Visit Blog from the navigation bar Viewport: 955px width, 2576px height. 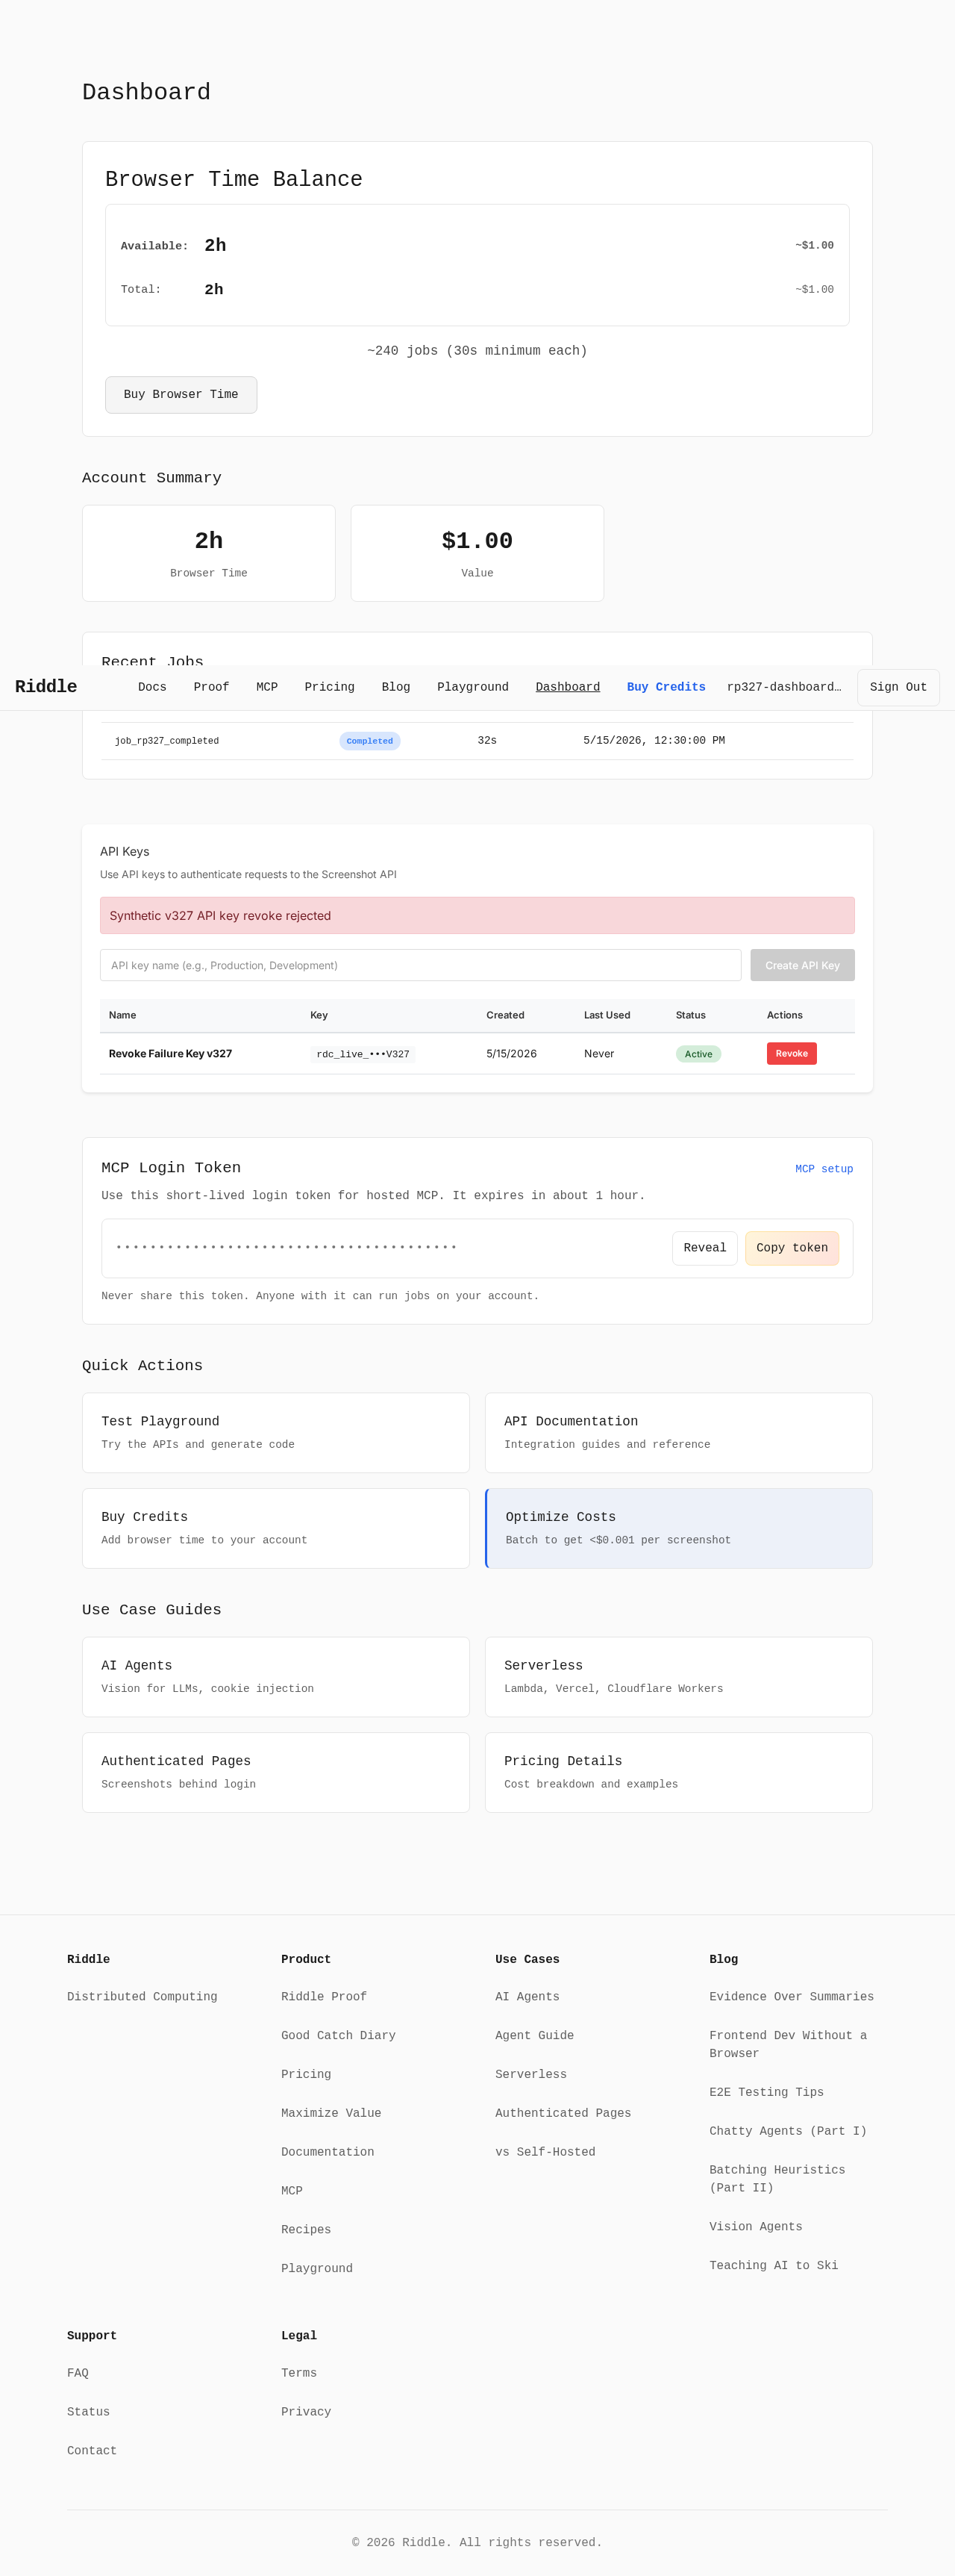click(395, 687)
